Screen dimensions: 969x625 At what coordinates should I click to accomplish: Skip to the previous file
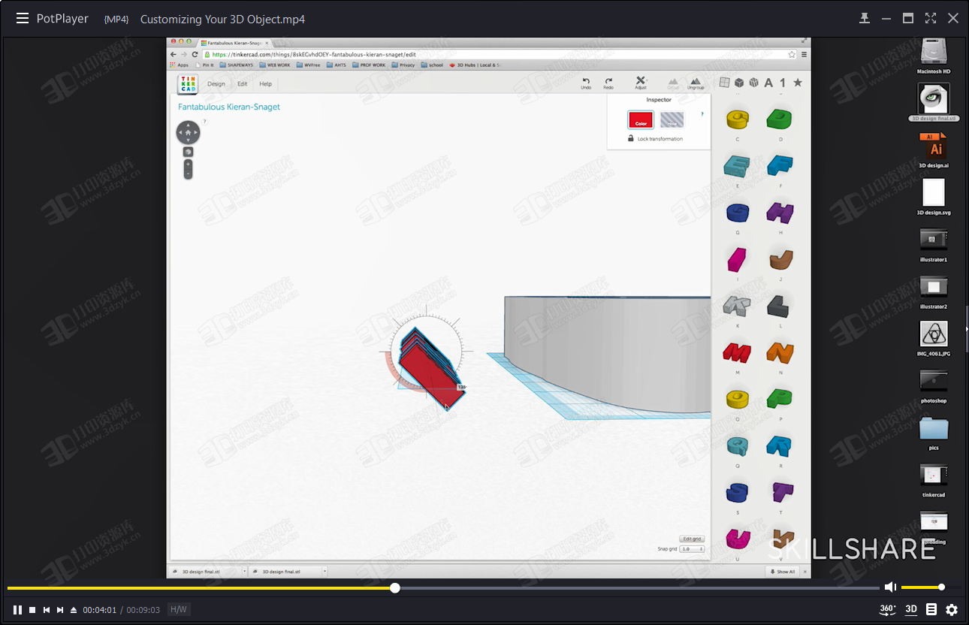47,610
